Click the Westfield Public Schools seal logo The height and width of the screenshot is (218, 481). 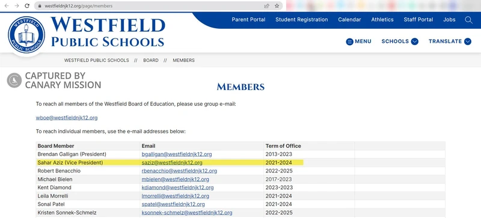(26, 35)
